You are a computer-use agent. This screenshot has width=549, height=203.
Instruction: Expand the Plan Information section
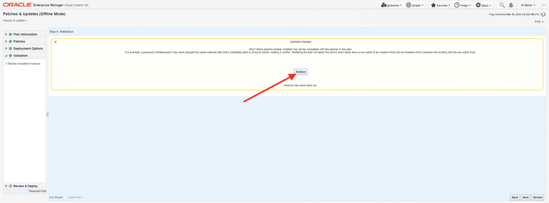pos(6,34)
